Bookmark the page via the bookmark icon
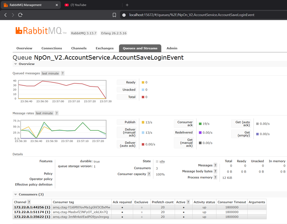 click(114, 15)
